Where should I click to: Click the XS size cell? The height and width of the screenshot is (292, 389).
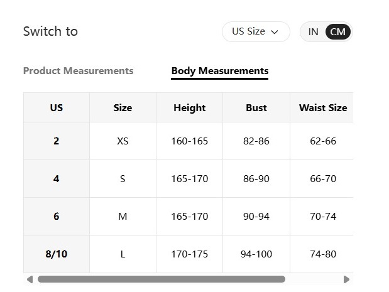pos(123,141)
